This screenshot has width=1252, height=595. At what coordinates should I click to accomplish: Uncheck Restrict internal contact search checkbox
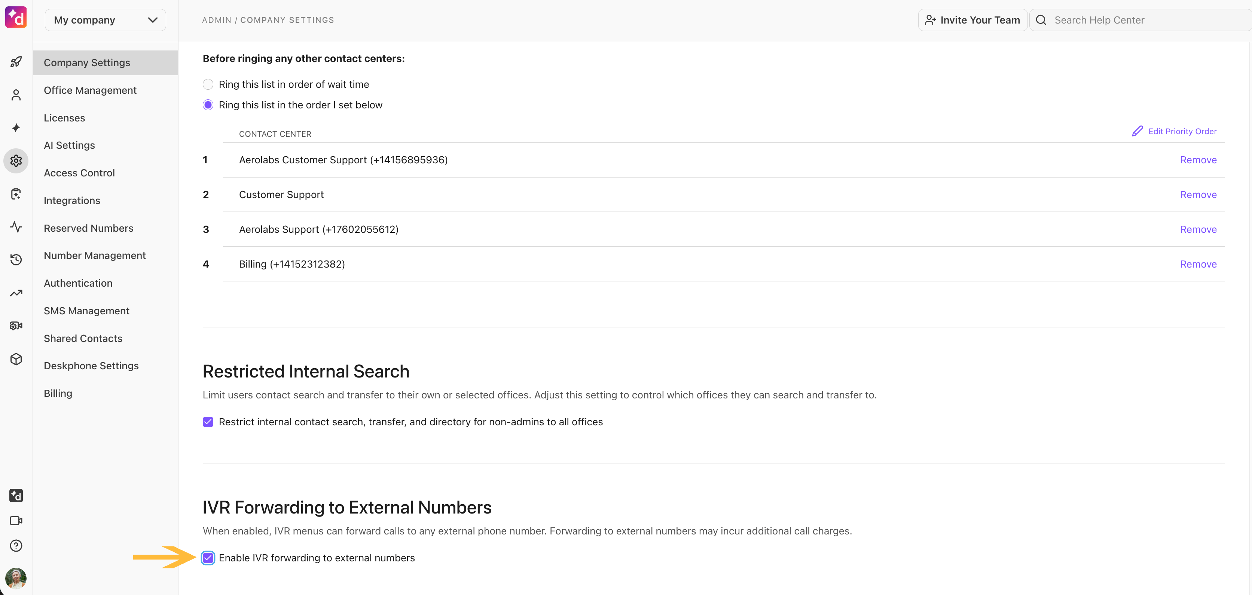208,422
